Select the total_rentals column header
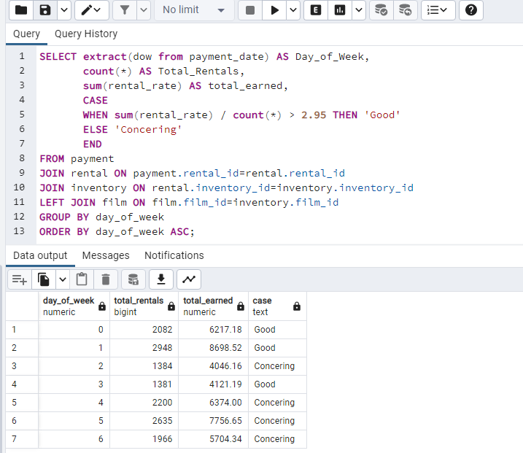Viewport: 523px width, 453px height. tap(144, 306)
